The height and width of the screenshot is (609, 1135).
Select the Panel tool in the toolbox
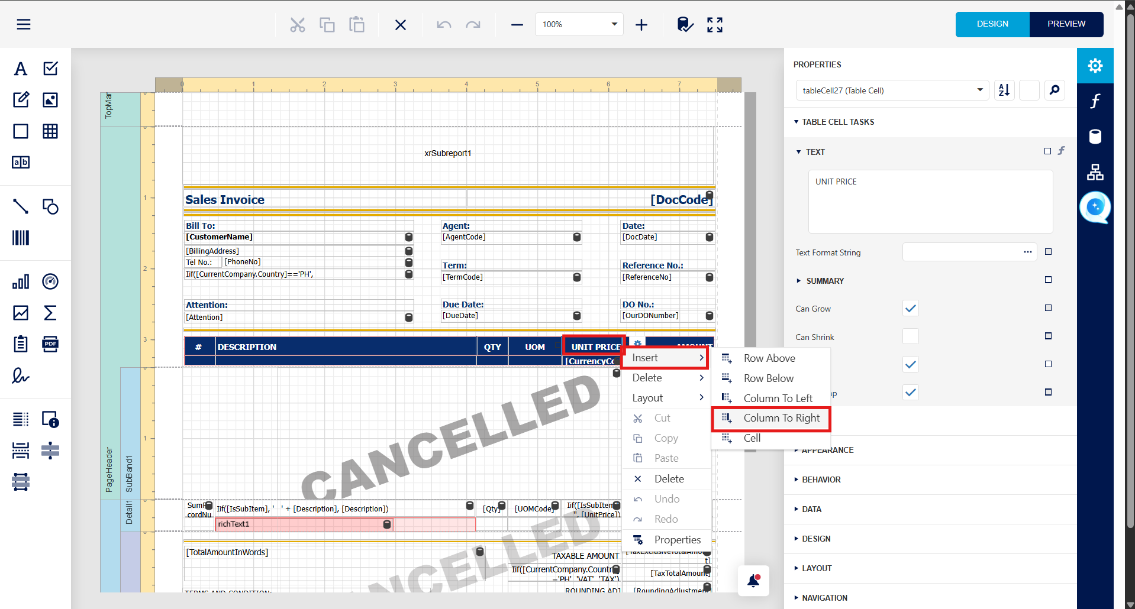(21, 131)
